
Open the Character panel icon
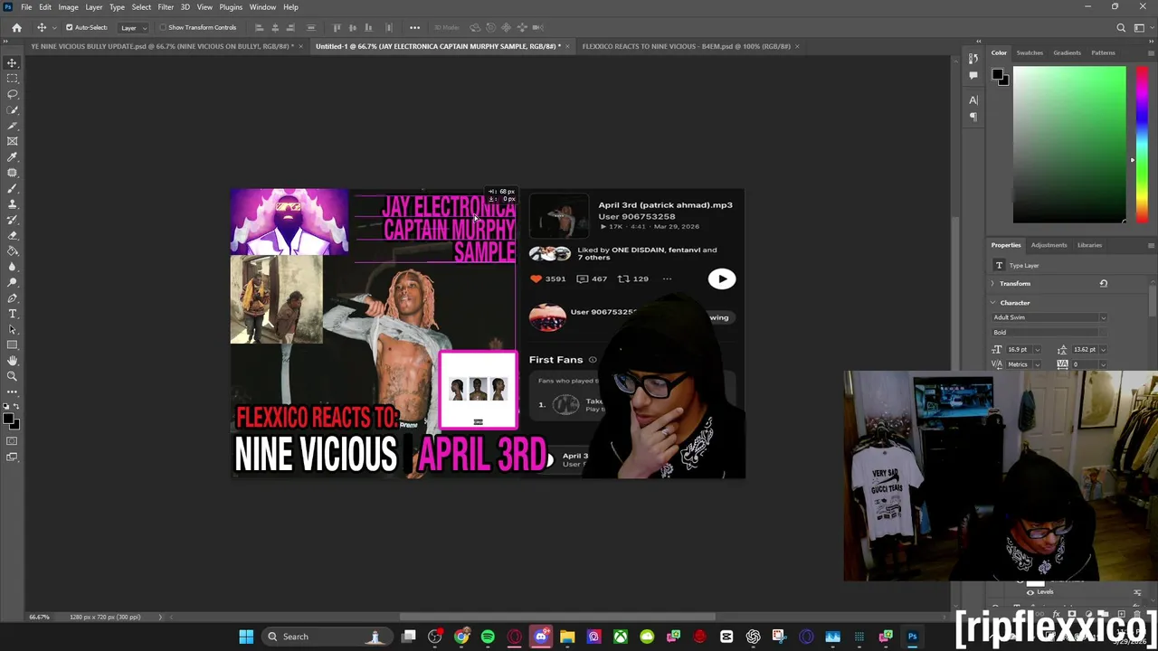point(973,100)
